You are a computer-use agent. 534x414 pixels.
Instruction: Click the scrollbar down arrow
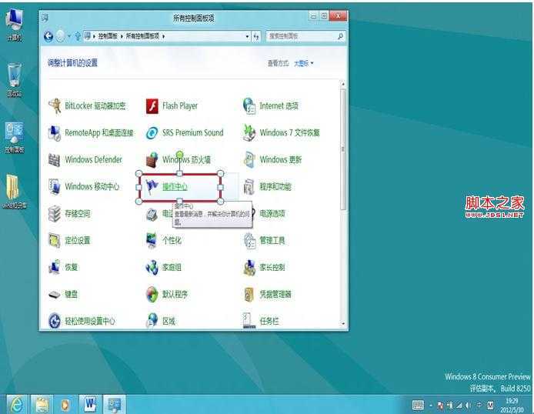pos(343,323)
